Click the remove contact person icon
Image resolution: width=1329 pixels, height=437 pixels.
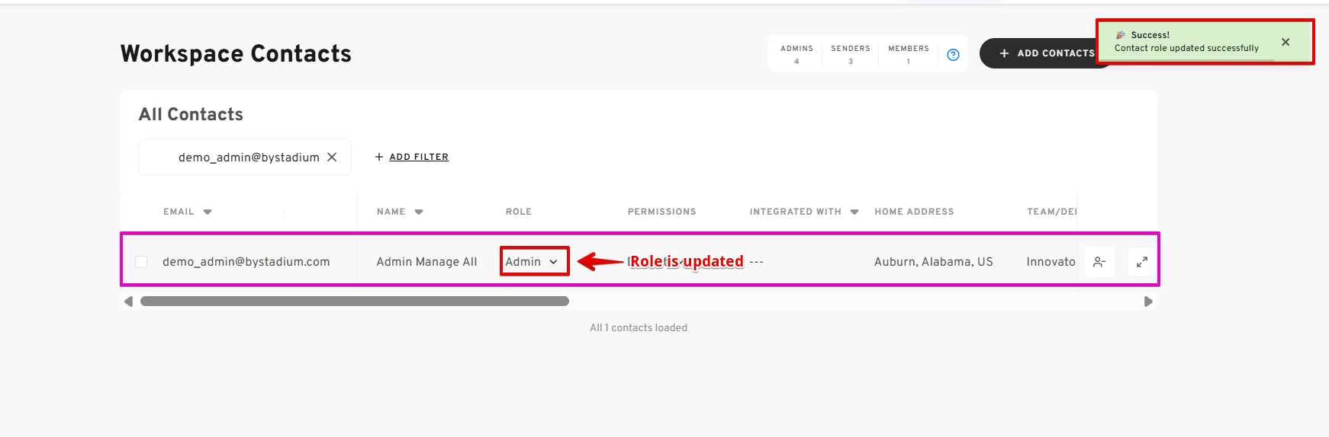pos(1099,262)
